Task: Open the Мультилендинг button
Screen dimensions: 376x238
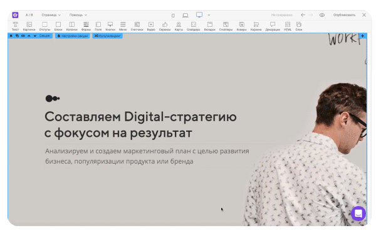Action: pos(107,36)
